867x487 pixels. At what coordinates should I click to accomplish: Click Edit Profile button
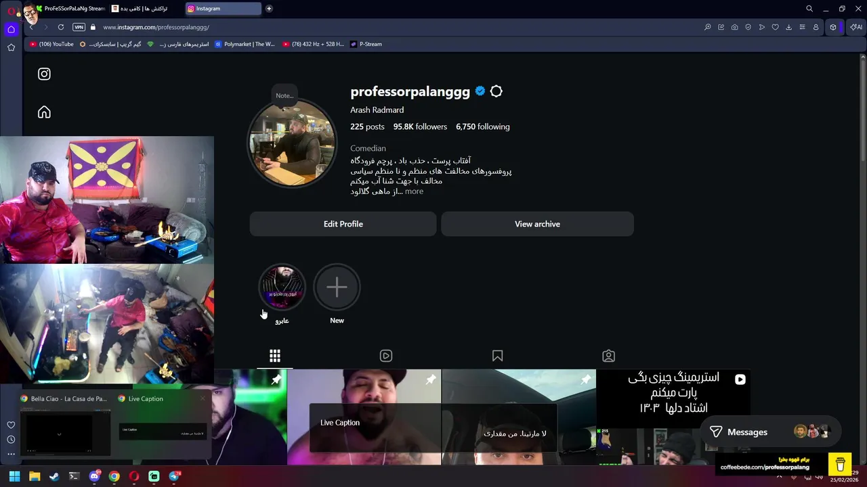[343, 224]
